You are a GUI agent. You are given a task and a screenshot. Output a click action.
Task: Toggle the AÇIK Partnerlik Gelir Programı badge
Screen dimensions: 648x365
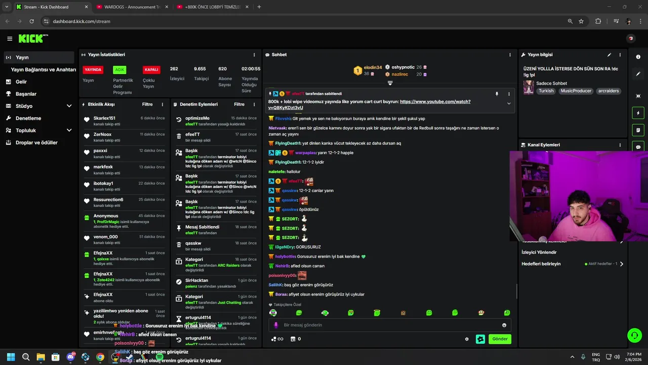point(119,70)
